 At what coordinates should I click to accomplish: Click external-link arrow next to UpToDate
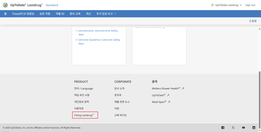[168, 95]
